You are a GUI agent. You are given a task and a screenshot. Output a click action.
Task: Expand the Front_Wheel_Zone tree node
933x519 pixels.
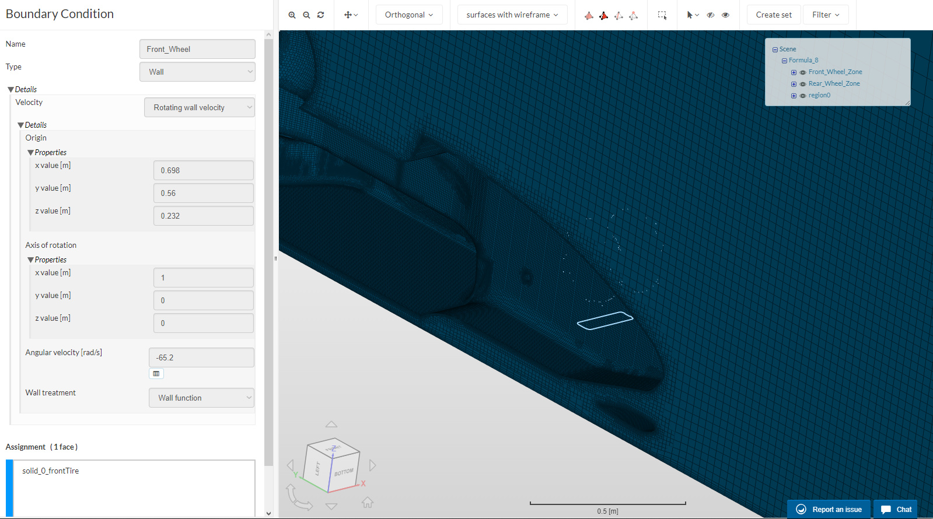point(794,72)
